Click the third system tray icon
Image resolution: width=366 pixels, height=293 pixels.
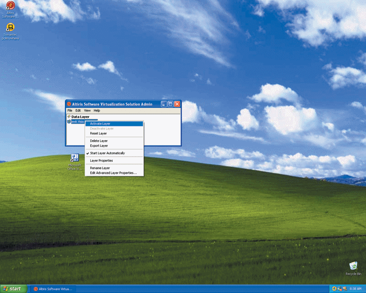pos(345,289)
